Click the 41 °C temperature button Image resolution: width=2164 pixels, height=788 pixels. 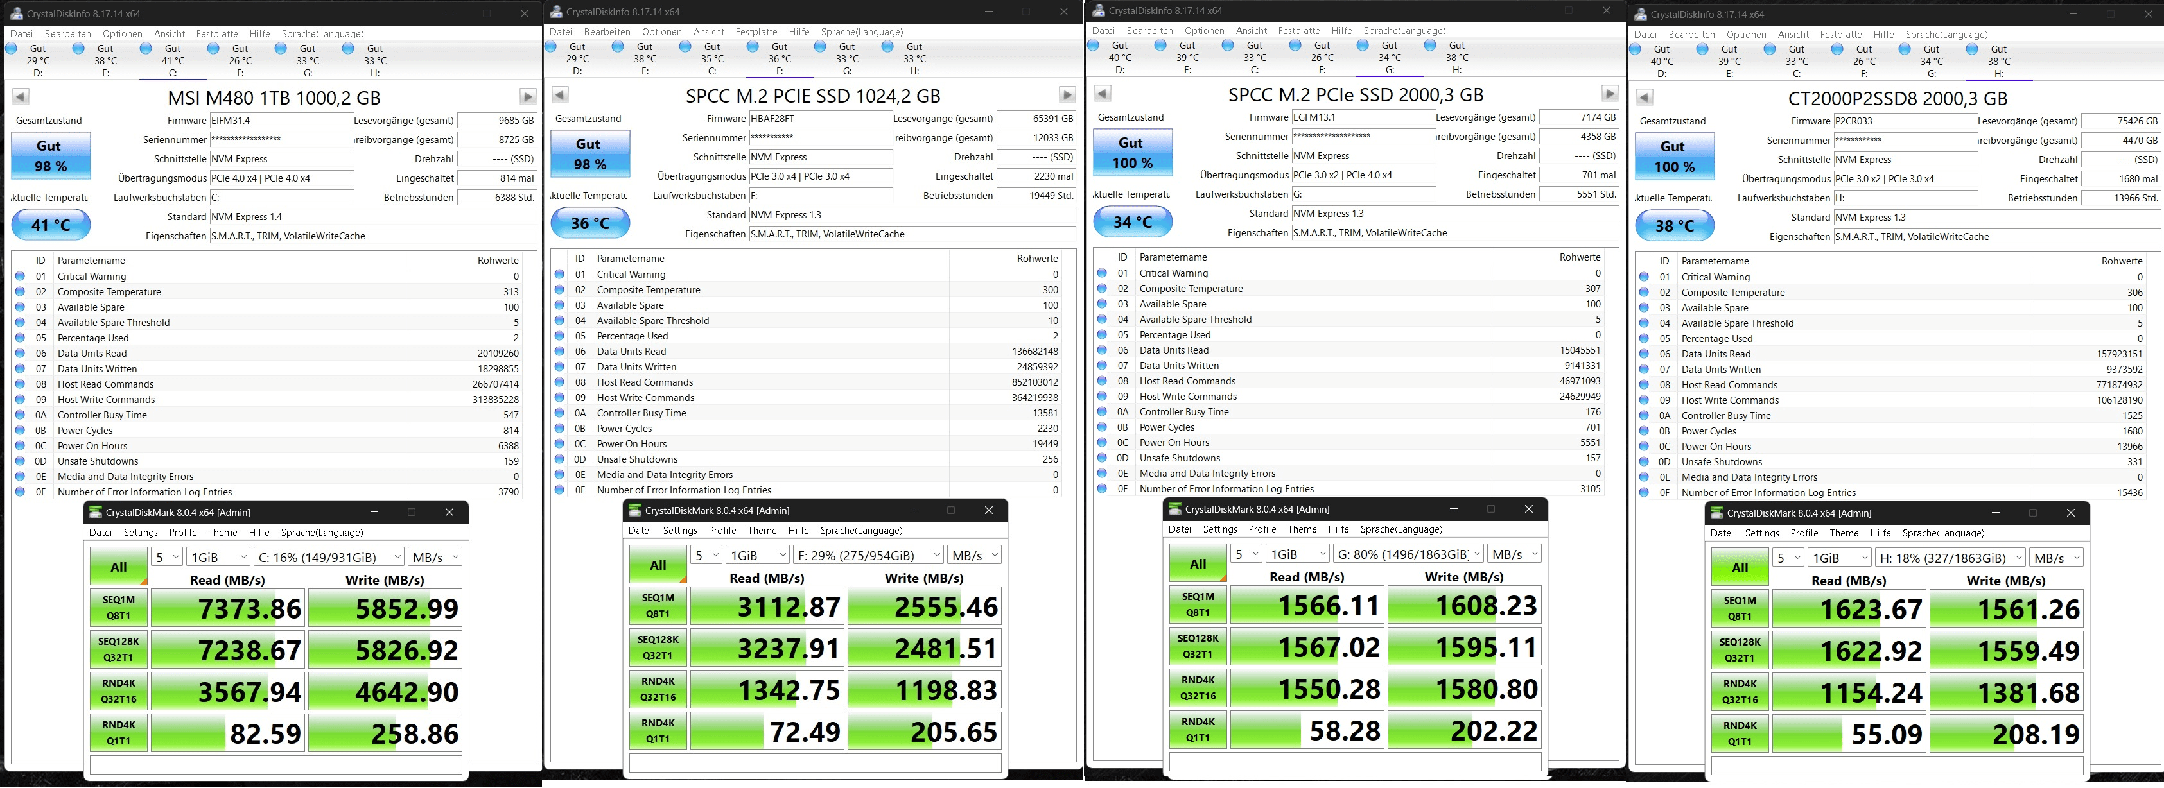[50, 225]
